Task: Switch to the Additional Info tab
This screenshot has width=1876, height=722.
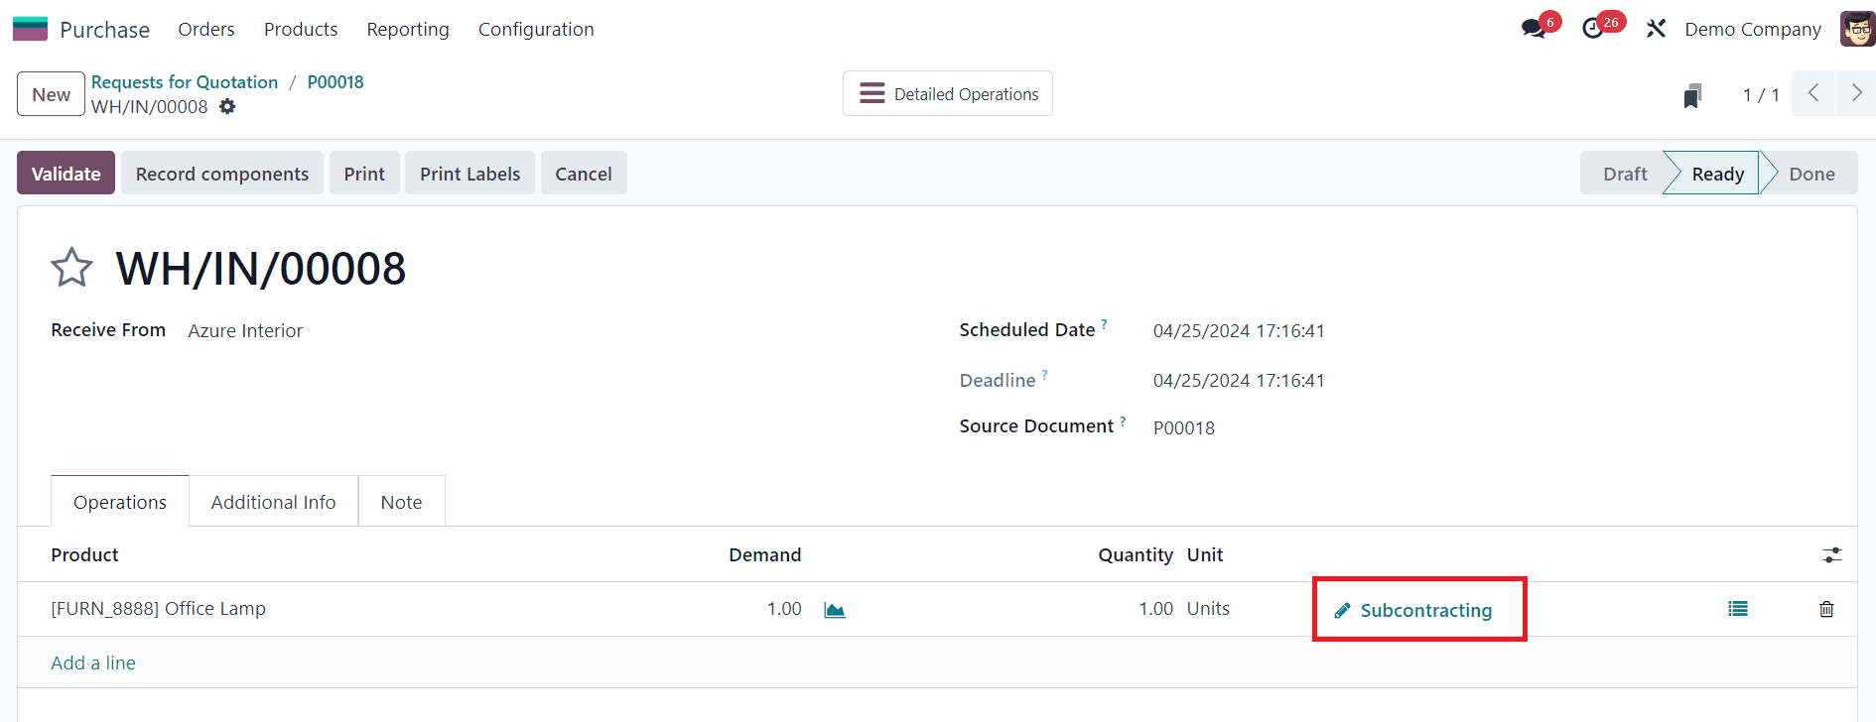Action: [x=273, y=502]
